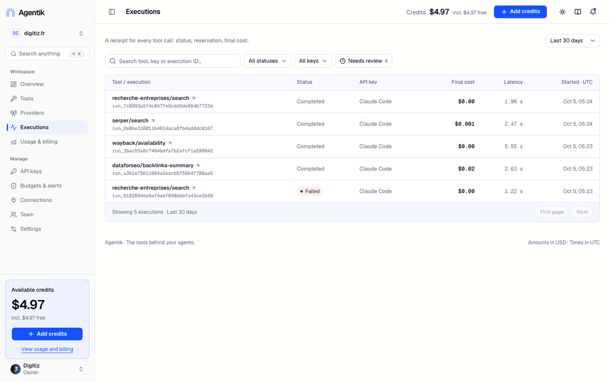Open Usage & billing page
This screenshot has height=381, width=610.
47,141
